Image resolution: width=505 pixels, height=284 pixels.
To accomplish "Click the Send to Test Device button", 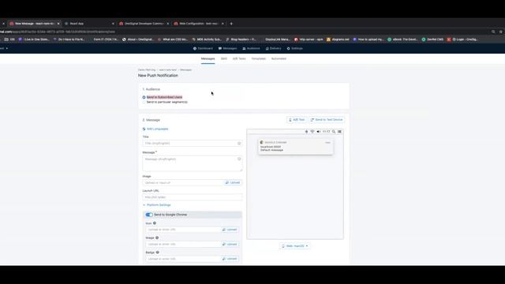I will [x=327, y=120].
